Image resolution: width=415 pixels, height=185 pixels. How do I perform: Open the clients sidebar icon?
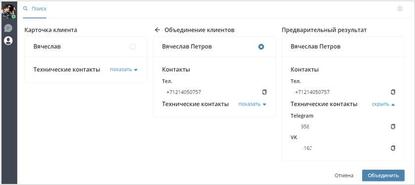tap(8, 41)
